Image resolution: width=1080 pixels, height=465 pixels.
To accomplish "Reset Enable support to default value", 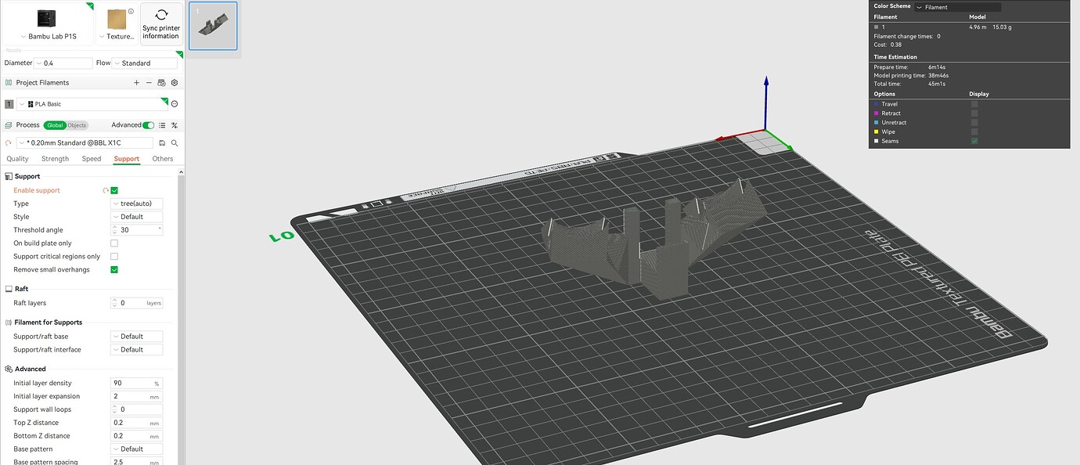I will [x=105, y=190].
